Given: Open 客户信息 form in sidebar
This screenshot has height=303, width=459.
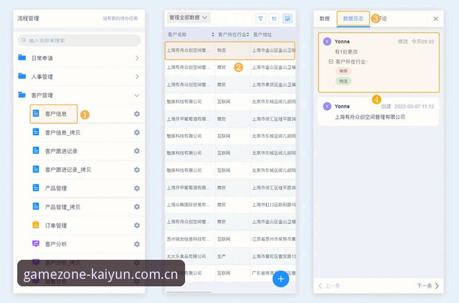Looking at the screenshot, I should (x=56, y=114).
